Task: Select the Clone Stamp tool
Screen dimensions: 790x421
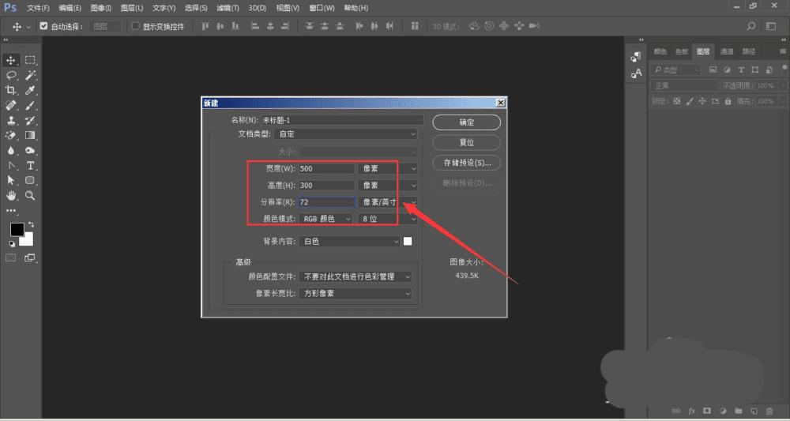Action: [11, 121]
